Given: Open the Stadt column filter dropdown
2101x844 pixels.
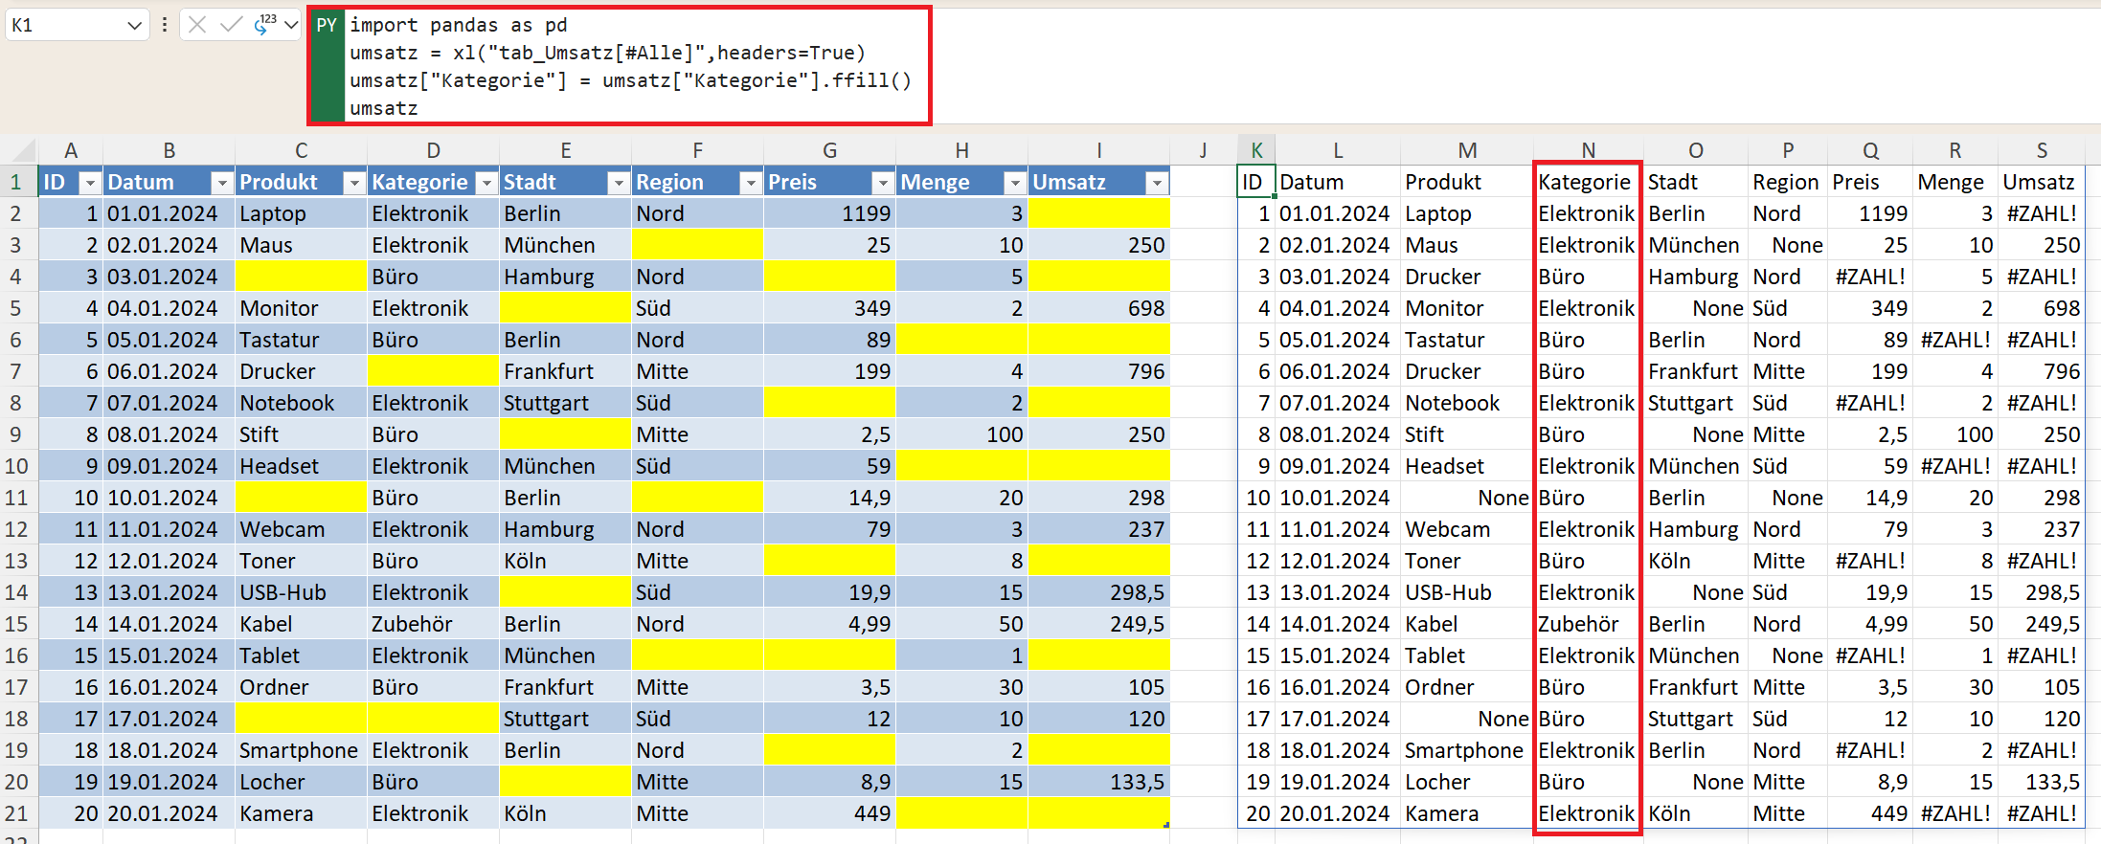Looking at the screenshot, I should tap(619, 183).
